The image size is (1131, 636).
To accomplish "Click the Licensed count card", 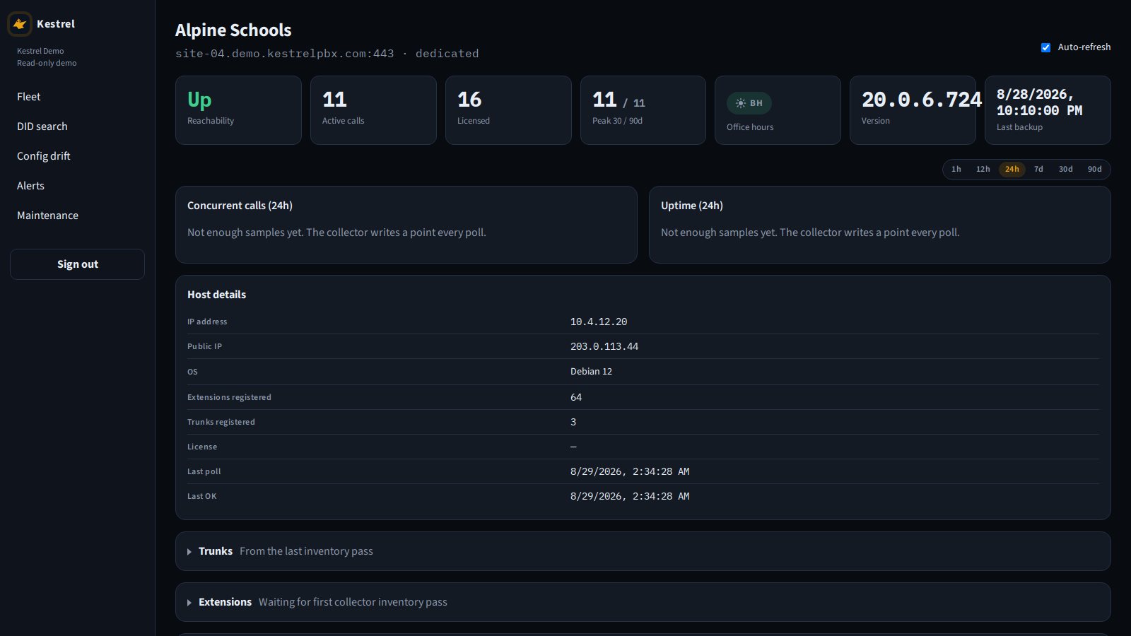I will point(508,110).
